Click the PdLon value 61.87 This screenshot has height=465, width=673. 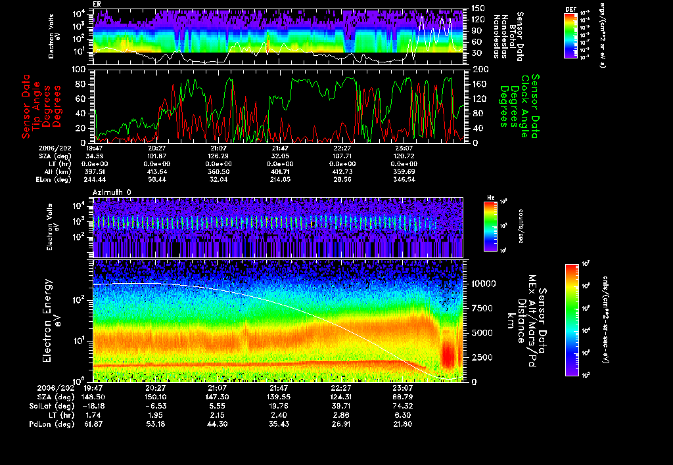tap(93, 424)
